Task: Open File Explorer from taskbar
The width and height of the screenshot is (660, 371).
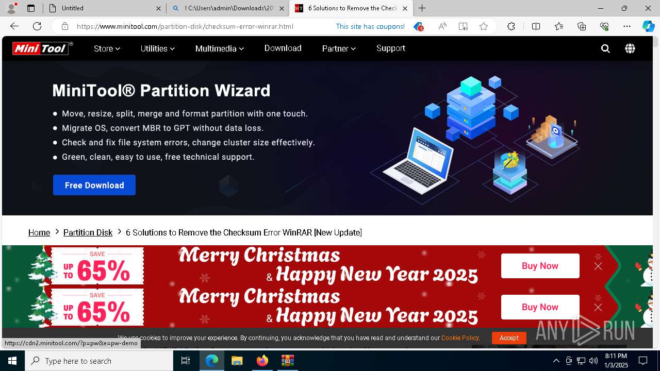Action: coord(237,361)
